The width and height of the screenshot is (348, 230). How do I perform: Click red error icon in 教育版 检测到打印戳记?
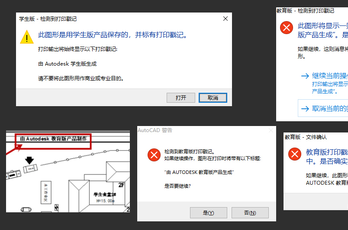point(287,28)
